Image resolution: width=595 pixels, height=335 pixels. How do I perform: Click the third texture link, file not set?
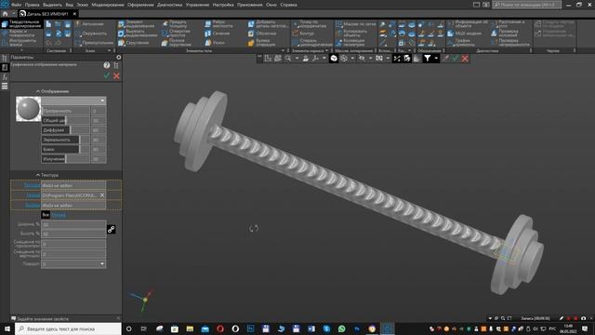pyautogui.click(x=33, y=205)
